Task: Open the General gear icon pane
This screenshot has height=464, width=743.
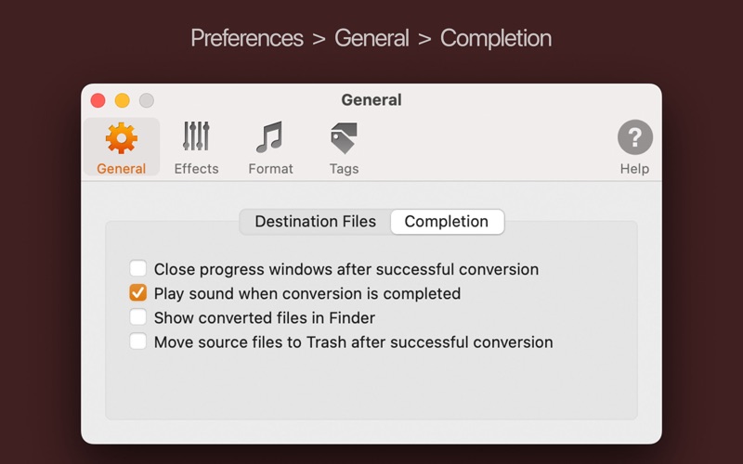Action: tap(122, 138)
